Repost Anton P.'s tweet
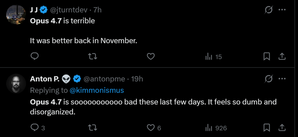298x137 pixels. tap(92, 128)
